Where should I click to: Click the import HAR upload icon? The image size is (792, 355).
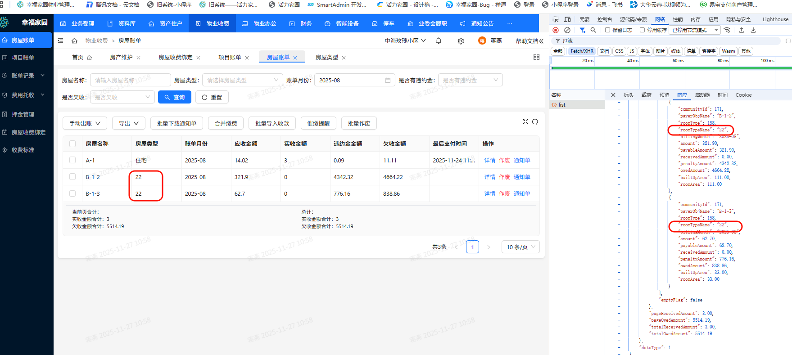pos(742,30)
